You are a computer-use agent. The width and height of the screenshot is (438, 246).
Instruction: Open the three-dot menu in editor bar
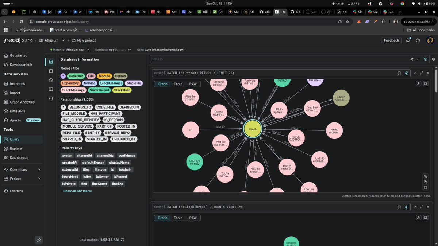(x=419, y=59)
